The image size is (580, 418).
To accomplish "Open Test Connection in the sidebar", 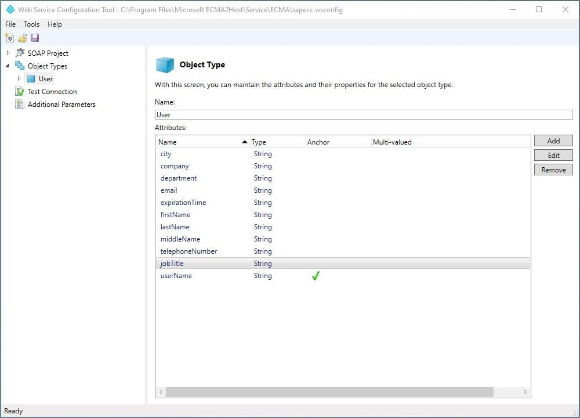I will 52,92.
